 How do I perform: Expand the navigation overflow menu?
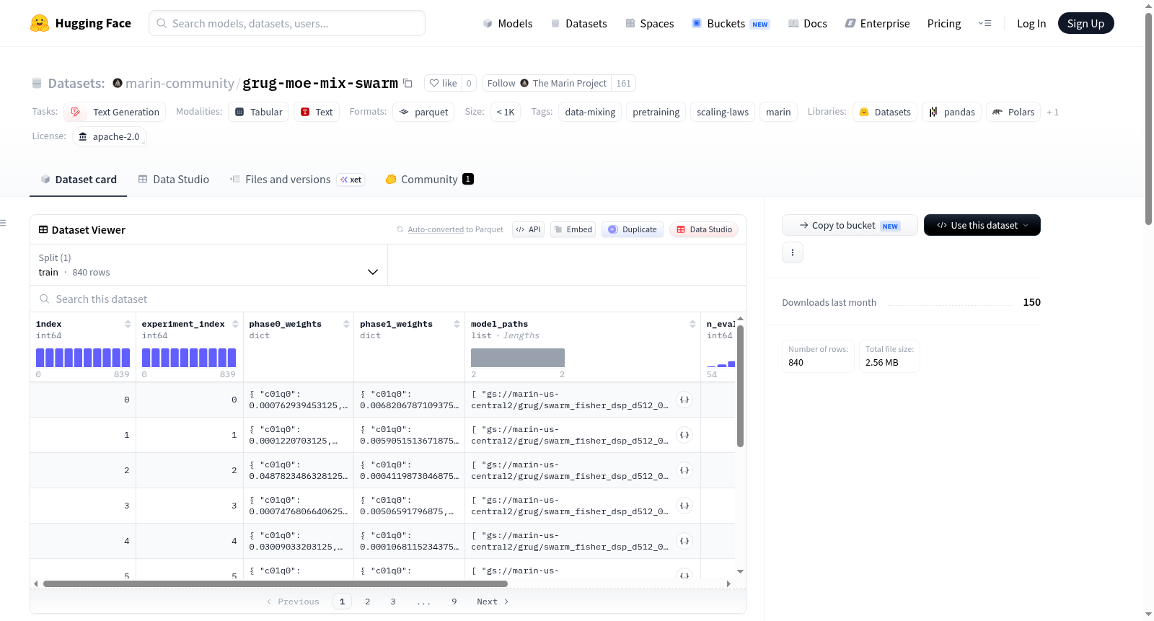click(x=985, y=23)
